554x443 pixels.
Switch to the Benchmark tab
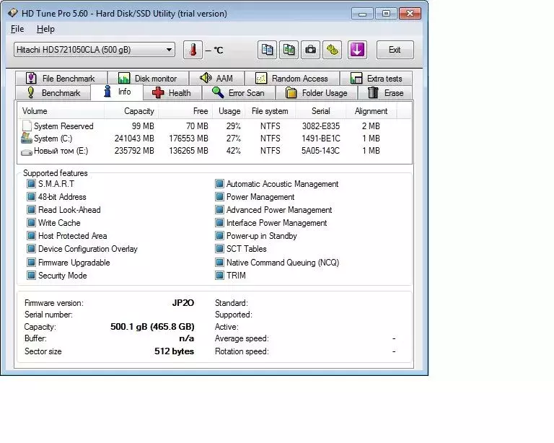pyautogui.click(x=53, y=93)
